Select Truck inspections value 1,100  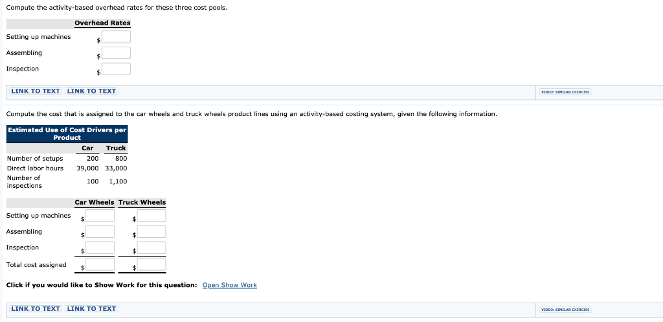[x=118, y=181]
